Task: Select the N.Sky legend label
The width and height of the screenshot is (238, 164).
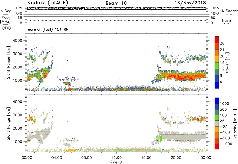Action: click(6, 11)
